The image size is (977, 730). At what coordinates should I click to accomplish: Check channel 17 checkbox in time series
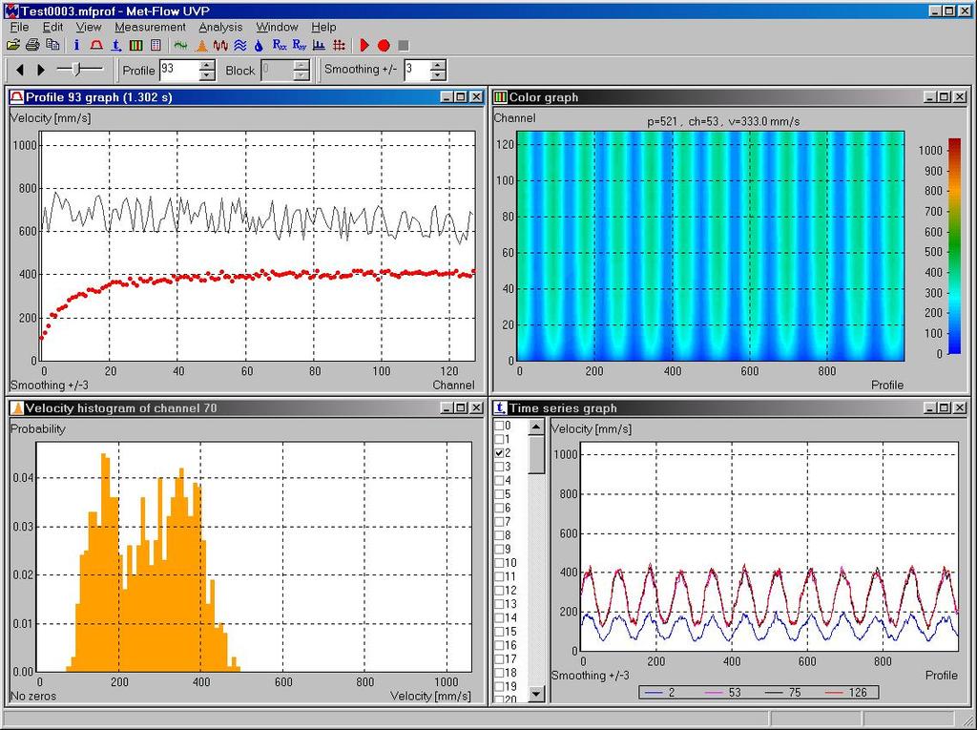tap(499, 659)
